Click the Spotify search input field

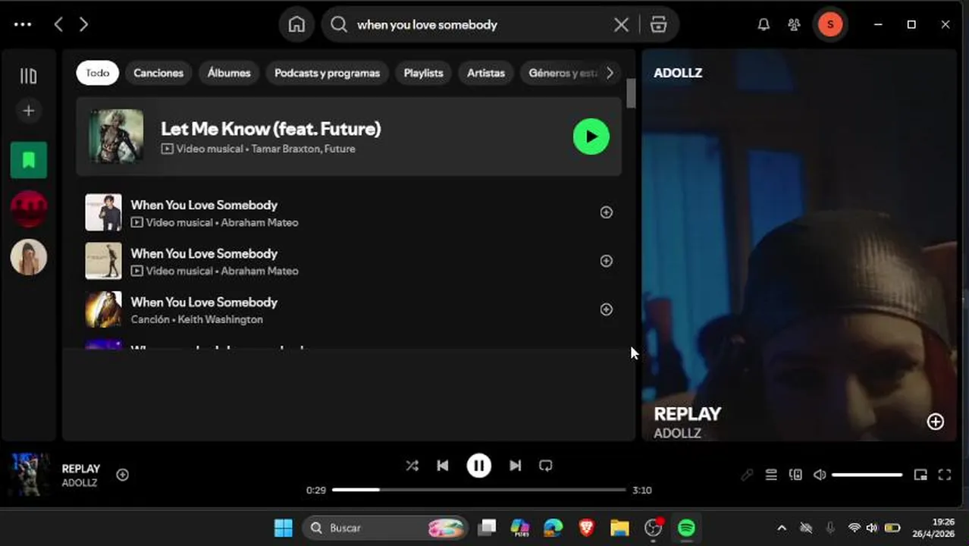[x=480, y=25]
